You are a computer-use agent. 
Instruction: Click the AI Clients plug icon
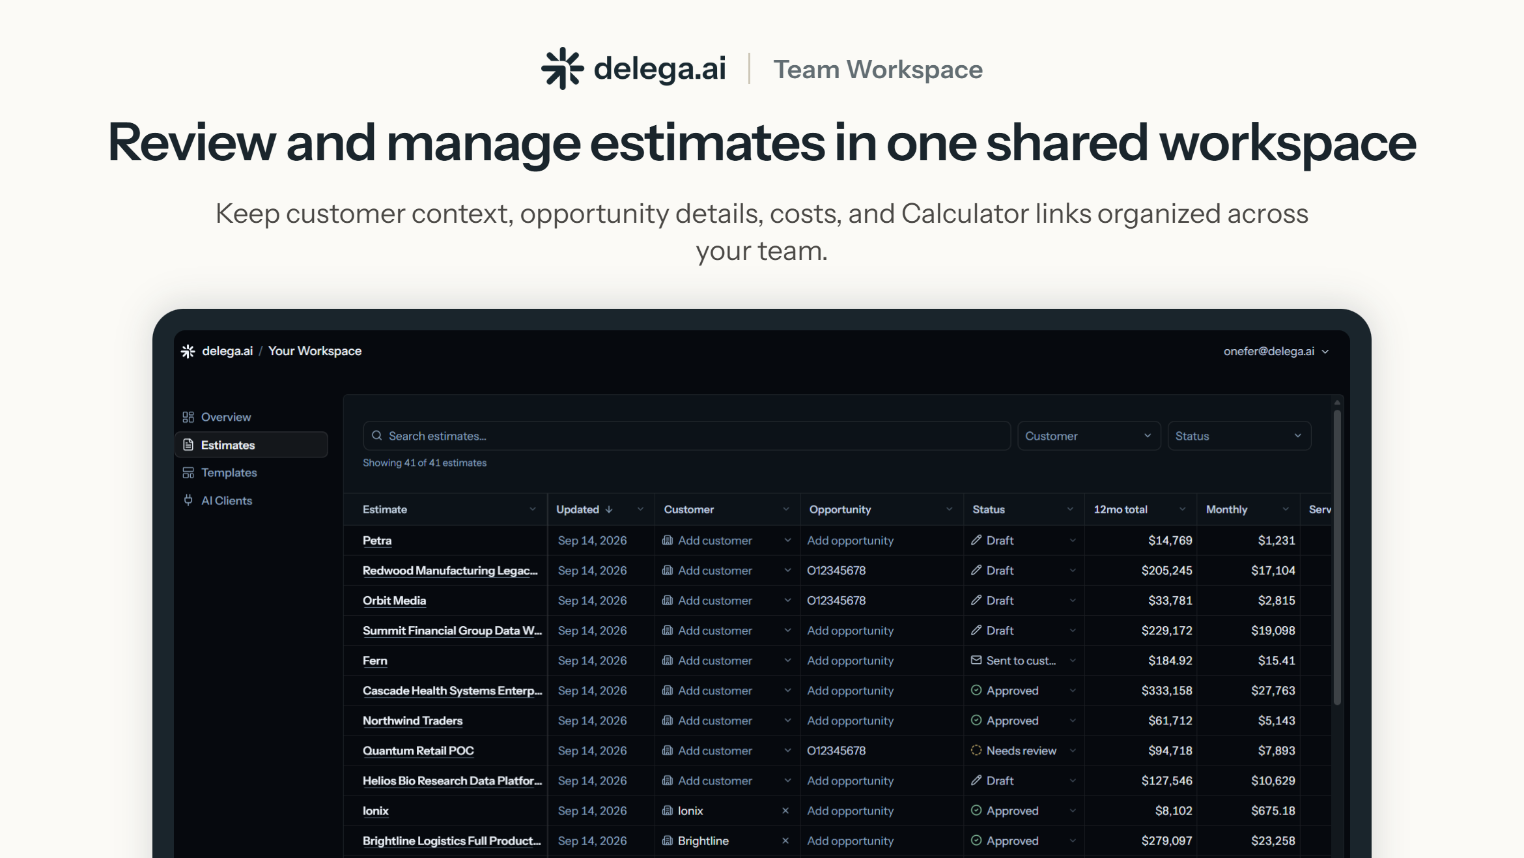[188, 500]
